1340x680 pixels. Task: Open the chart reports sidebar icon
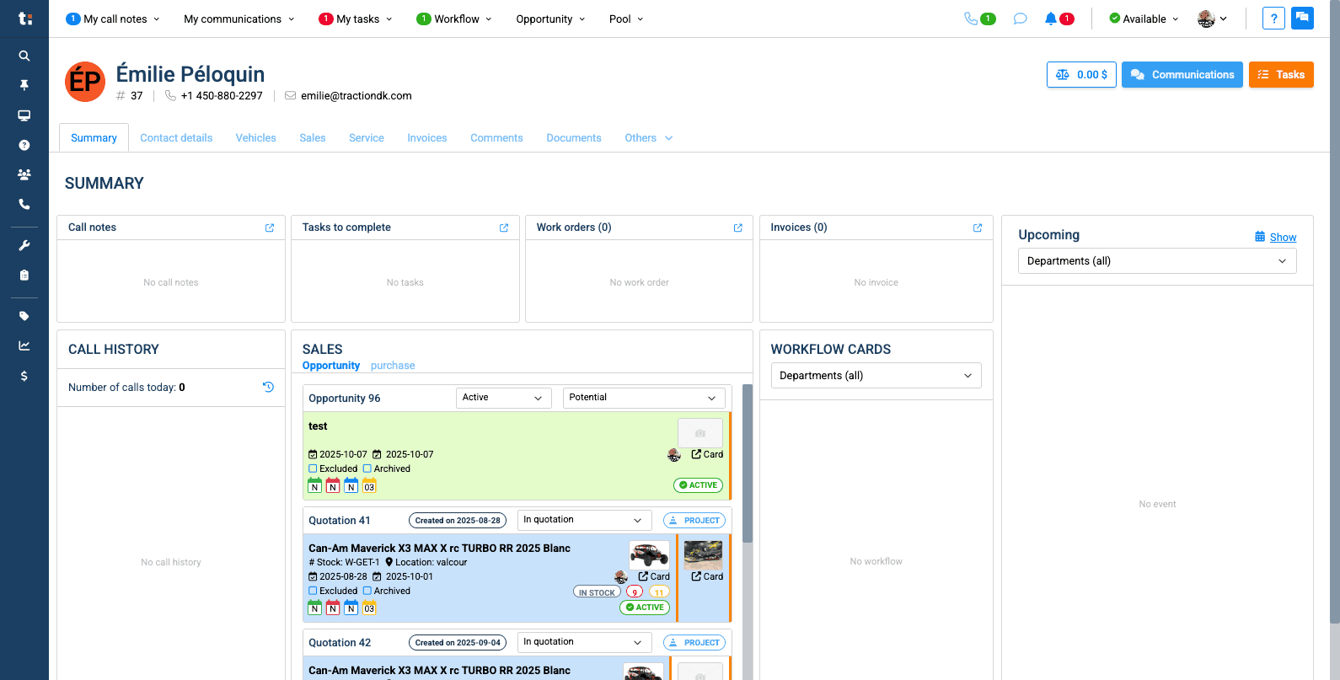24,345
